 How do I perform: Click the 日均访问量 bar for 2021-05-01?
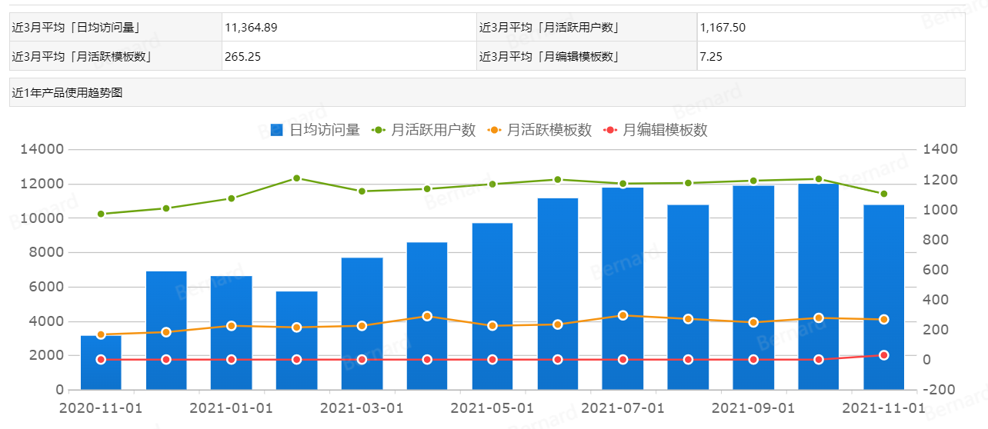(492, 306)
